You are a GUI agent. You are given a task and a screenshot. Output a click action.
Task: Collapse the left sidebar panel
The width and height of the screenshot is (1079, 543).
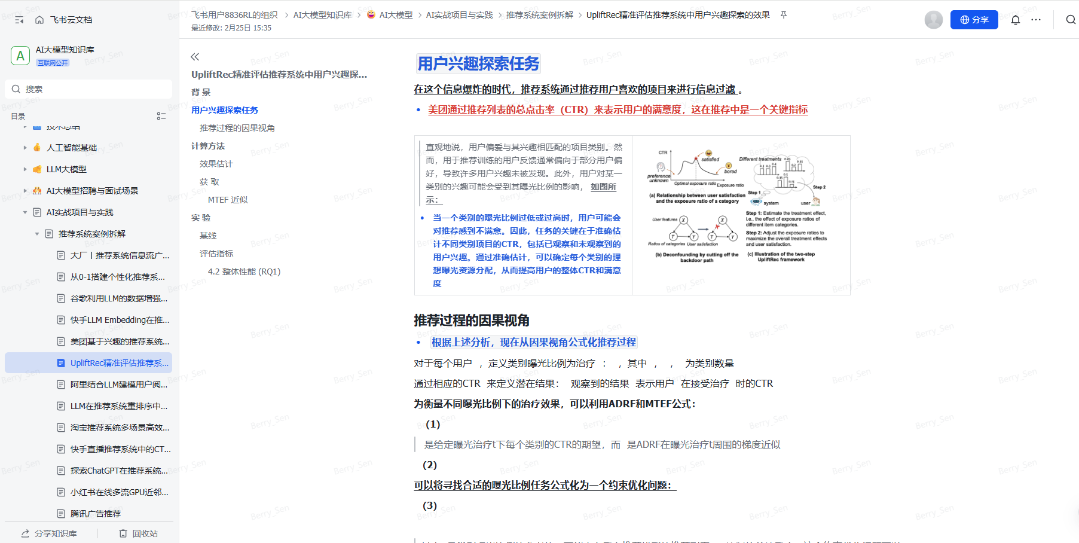click(19, 20)
